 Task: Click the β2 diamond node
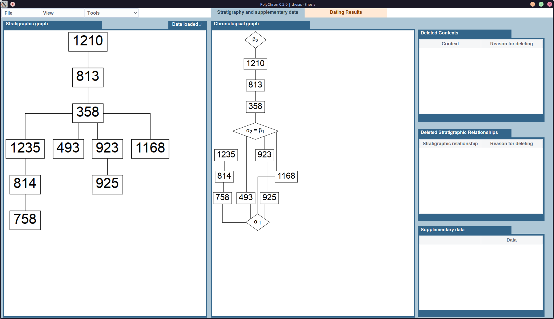(x=255, y=40)
